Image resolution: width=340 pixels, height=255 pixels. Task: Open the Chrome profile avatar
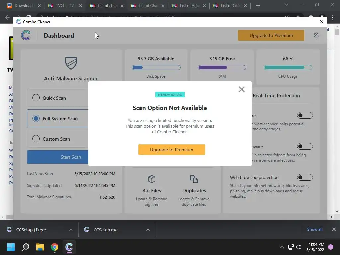pos(322,17)
